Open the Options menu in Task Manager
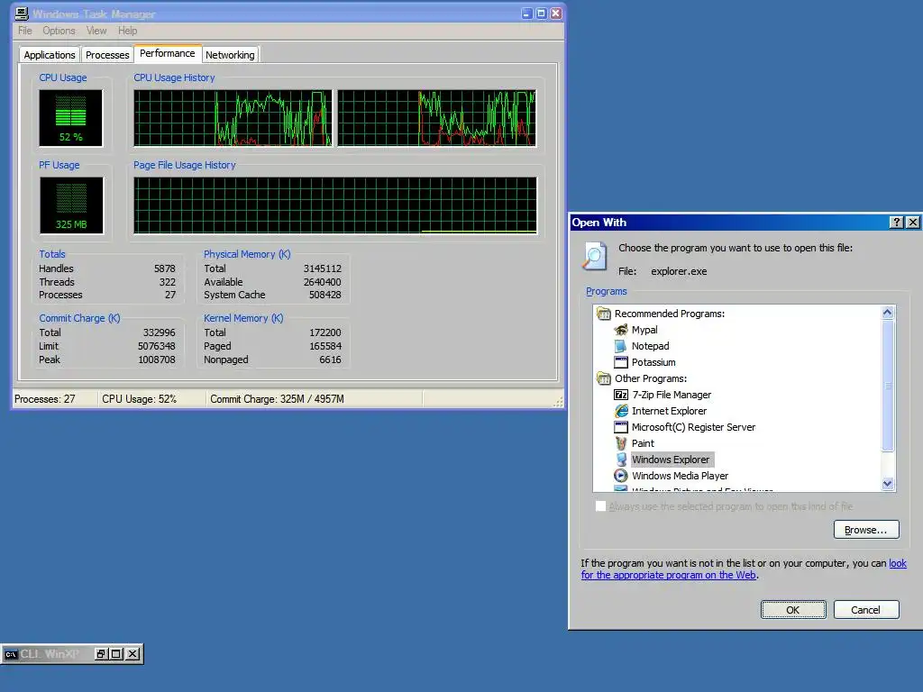Image resolution: width=923 pixels, height=692 pixels. 59,31
